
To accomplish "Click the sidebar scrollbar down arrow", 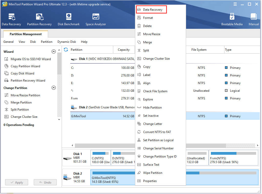I will click(x=59, y=120).
